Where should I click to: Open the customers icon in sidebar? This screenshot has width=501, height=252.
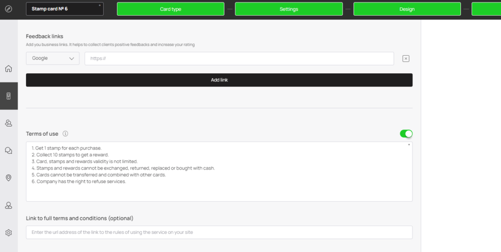9,123
